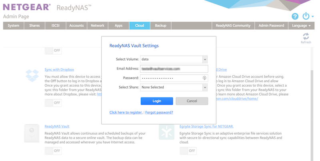Open the Amazon clouddrive/home URL link

click(237, 99)
